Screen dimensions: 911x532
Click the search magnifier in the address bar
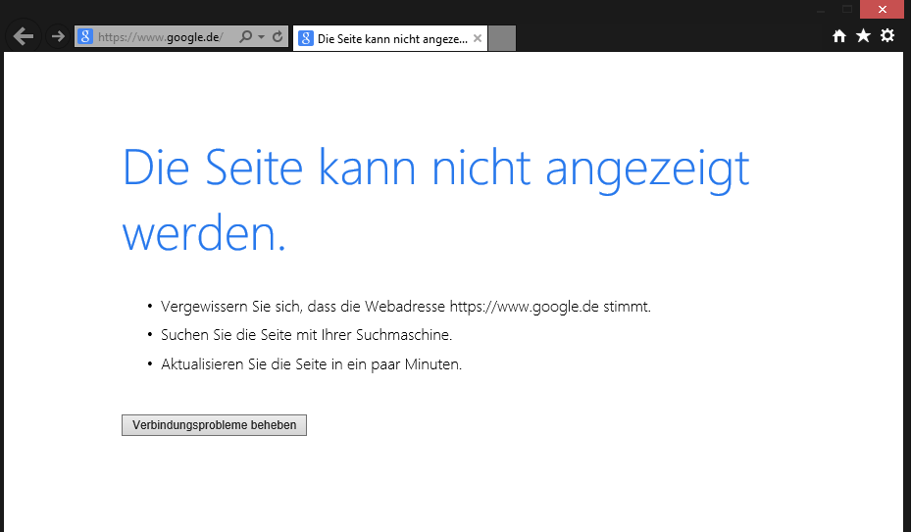click(x=246, y=36)
